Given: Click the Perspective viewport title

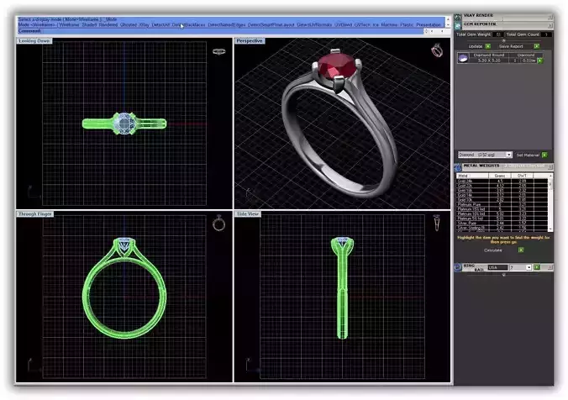Looking at the screenshot, I should tap(250, 41).
